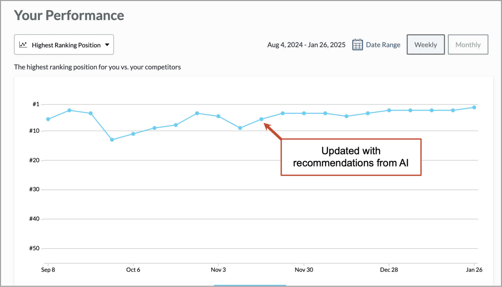Click the data point at Nov 3
Image resolution: width=502 pixels, height=287 pixels.
(218, 116)
